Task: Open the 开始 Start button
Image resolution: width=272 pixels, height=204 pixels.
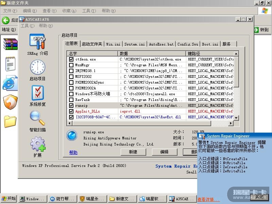Action: [9, 199]
